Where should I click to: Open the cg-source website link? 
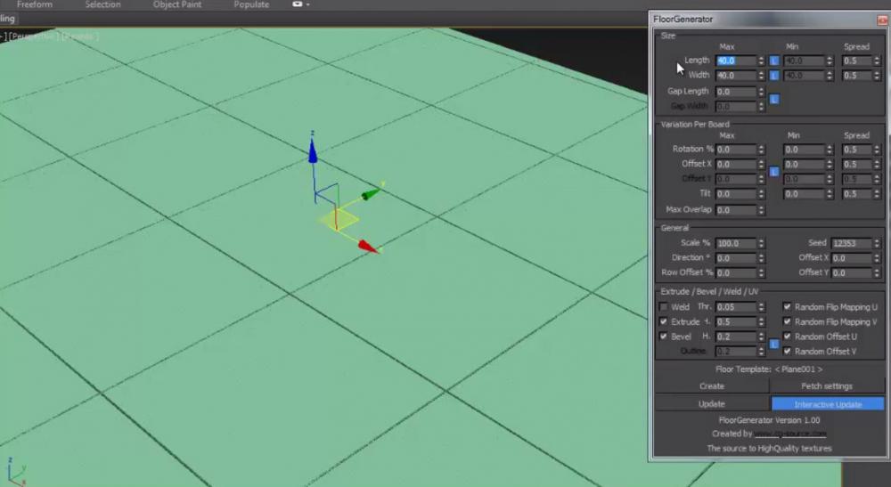point(790,434)
